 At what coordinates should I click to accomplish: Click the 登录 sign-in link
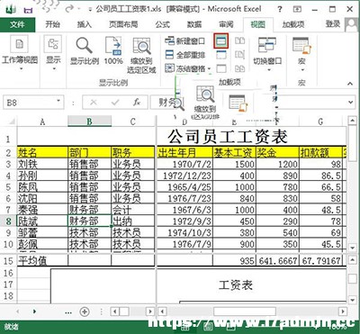tap(333, 24)
